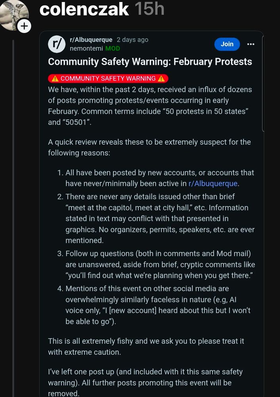Click the right warning triangle in the red banner
The height and width of the screenshot is (397, 280).
[x=161, y=79]
